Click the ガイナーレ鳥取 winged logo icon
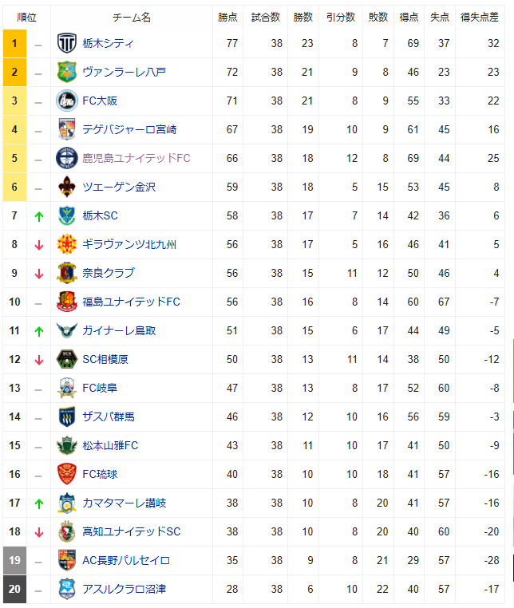514x608 pixels. (66, 330)
